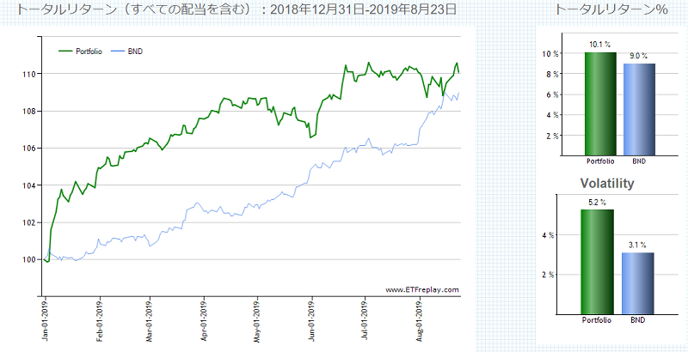Viewport: 688px width, 352px height.
Task: Click the 'Volatility' chart heading
Action: pos(607,184)
